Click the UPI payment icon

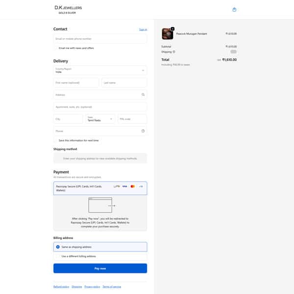point(116,186)
